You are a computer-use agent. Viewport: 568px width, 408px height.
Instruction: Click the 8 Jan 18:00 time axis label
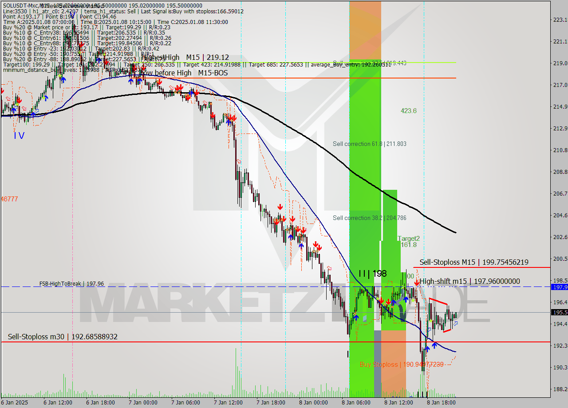click(441, 403)
